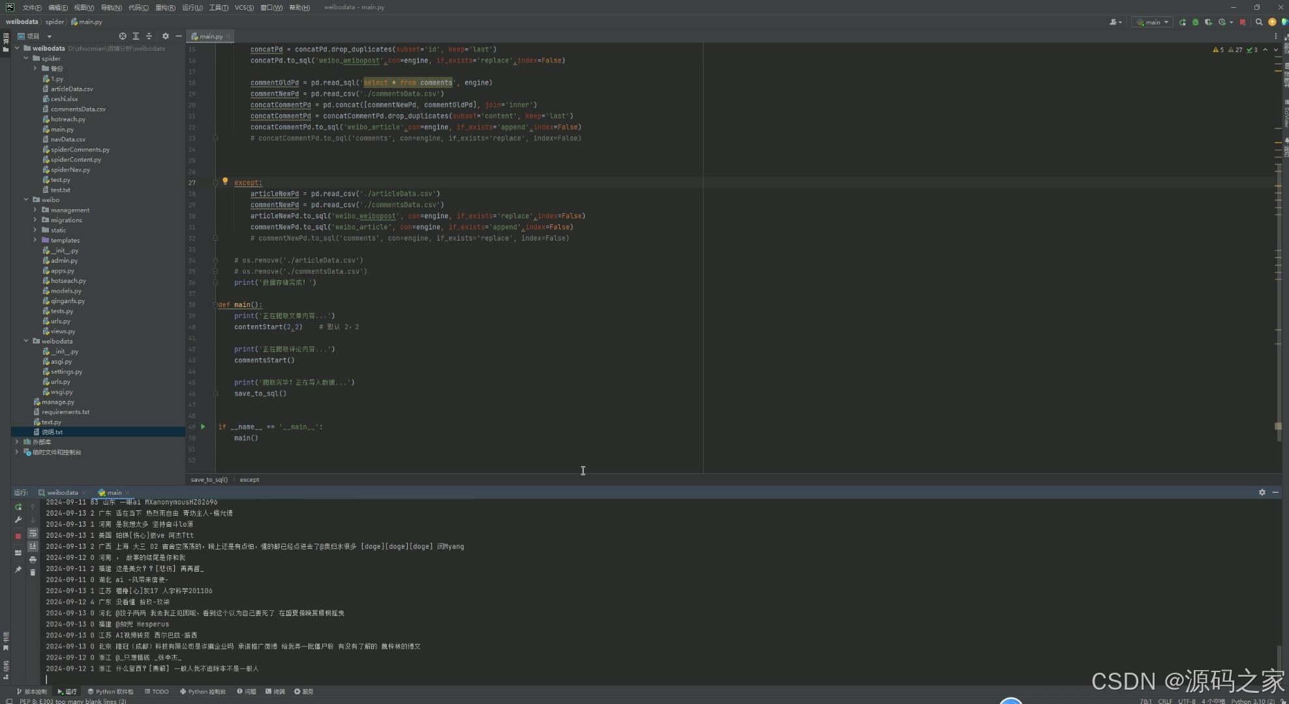Viewport: 1289px width, 704px height.
Task: Print console output with printer icon
Action: [33, 560]
